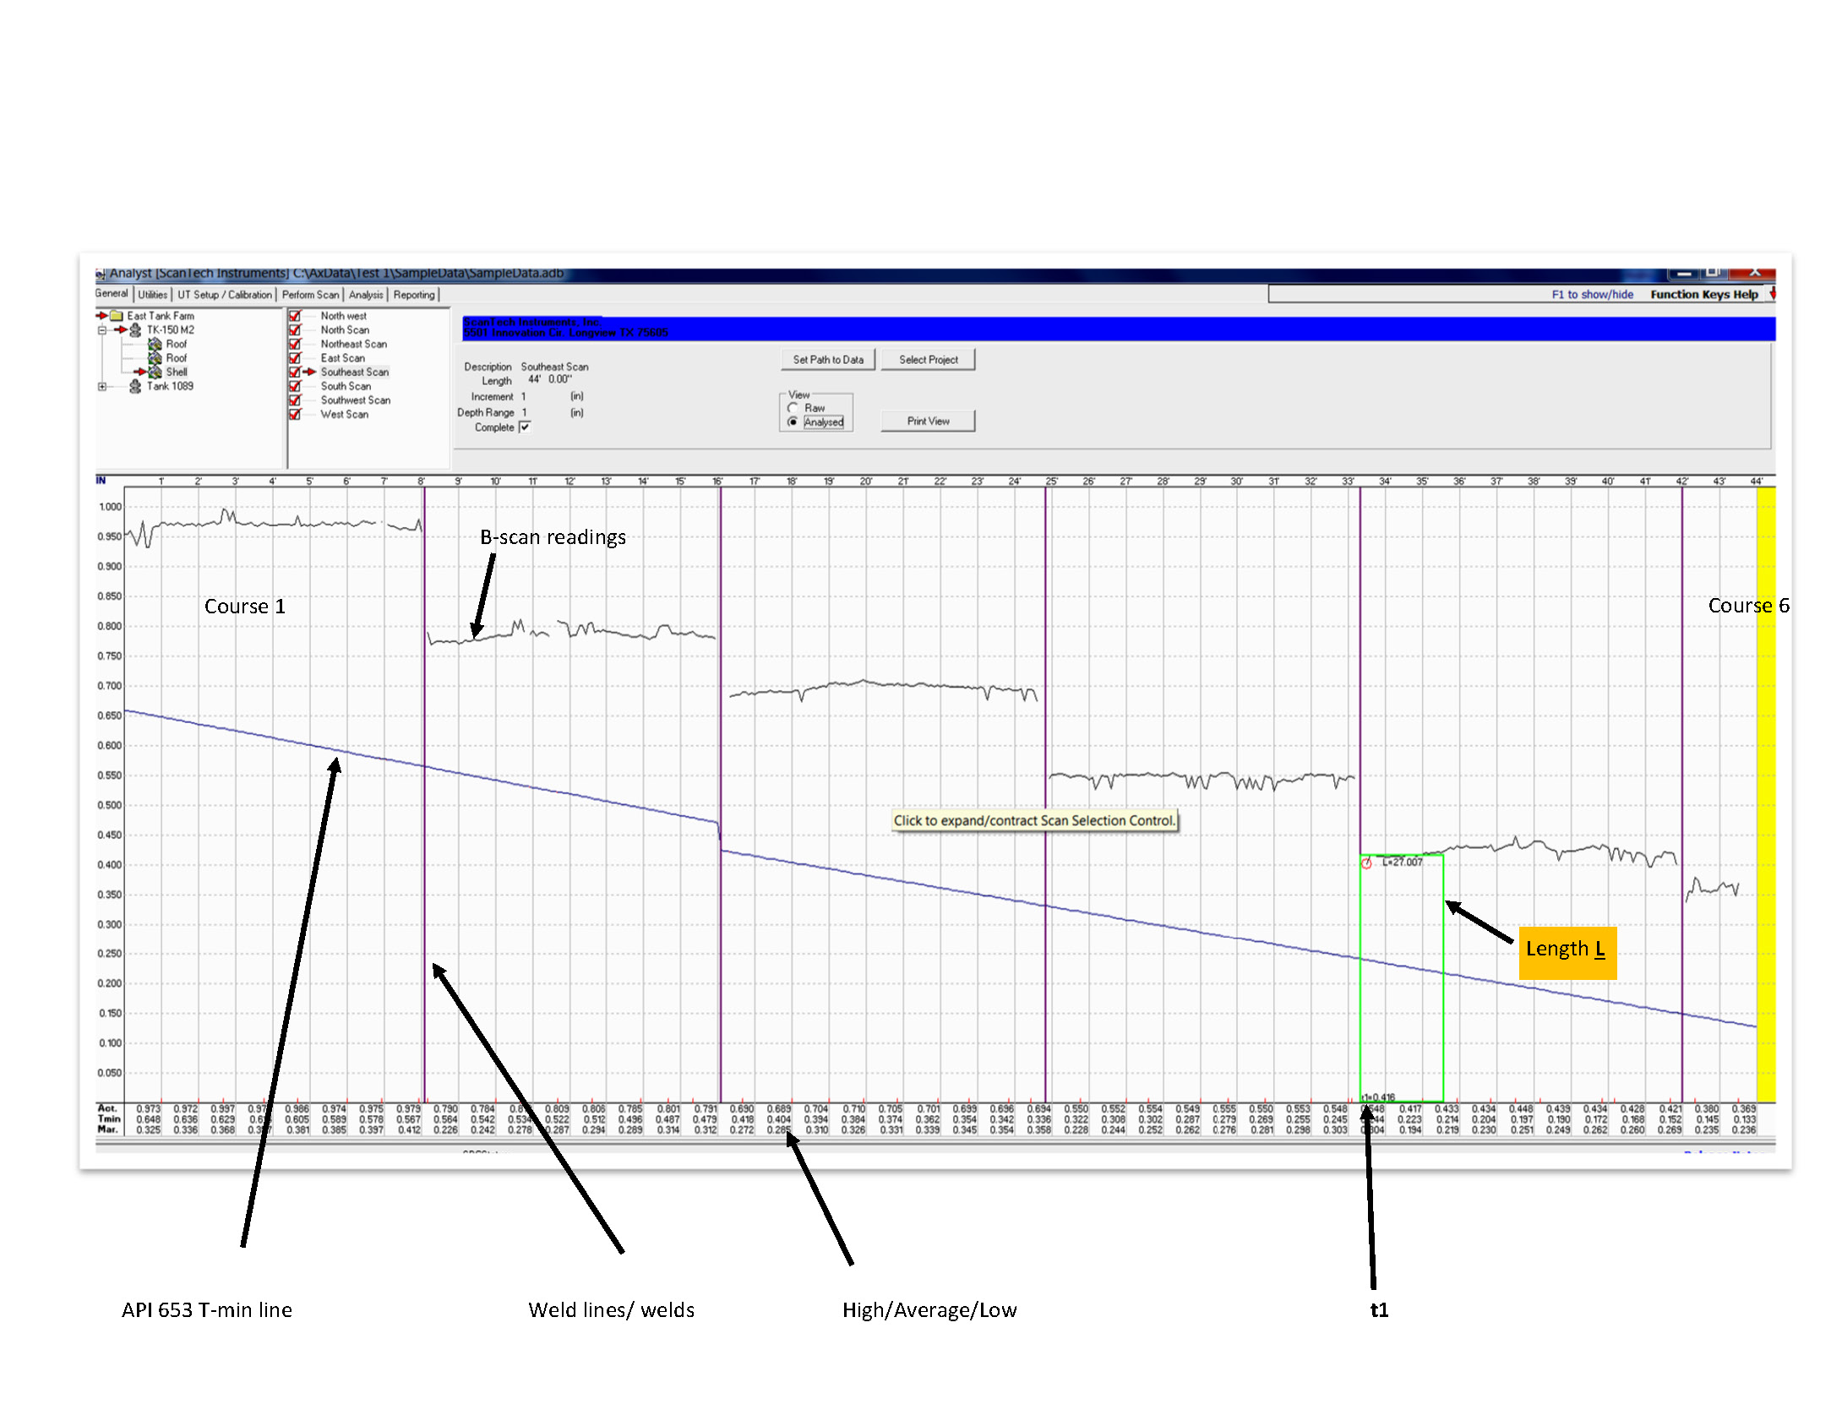The height and width of the screenshot is (1415, 1831).
Task: Click the Tank 1089 tank icon
Action: [135, 386]
